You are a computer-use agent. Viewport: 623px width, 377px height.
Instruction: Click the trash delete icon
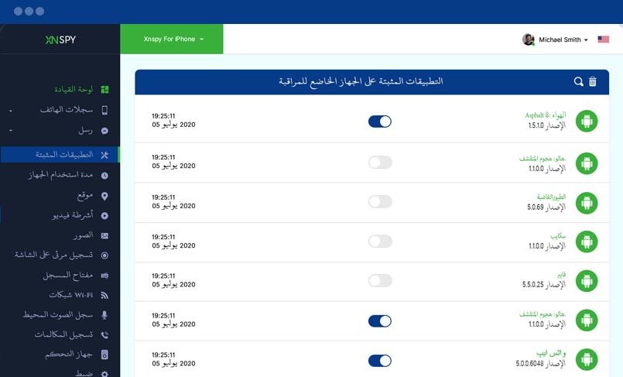click(x=593, y=82)
